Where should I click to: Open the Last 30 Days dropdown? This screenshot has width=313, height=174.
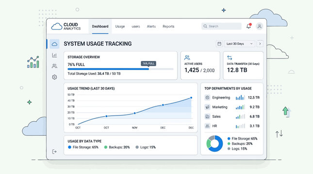tap(240, 44)
